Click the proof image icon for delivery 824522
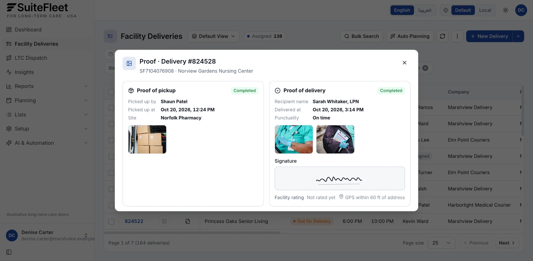This screenshot has width=533, height=261. point(164,221)
